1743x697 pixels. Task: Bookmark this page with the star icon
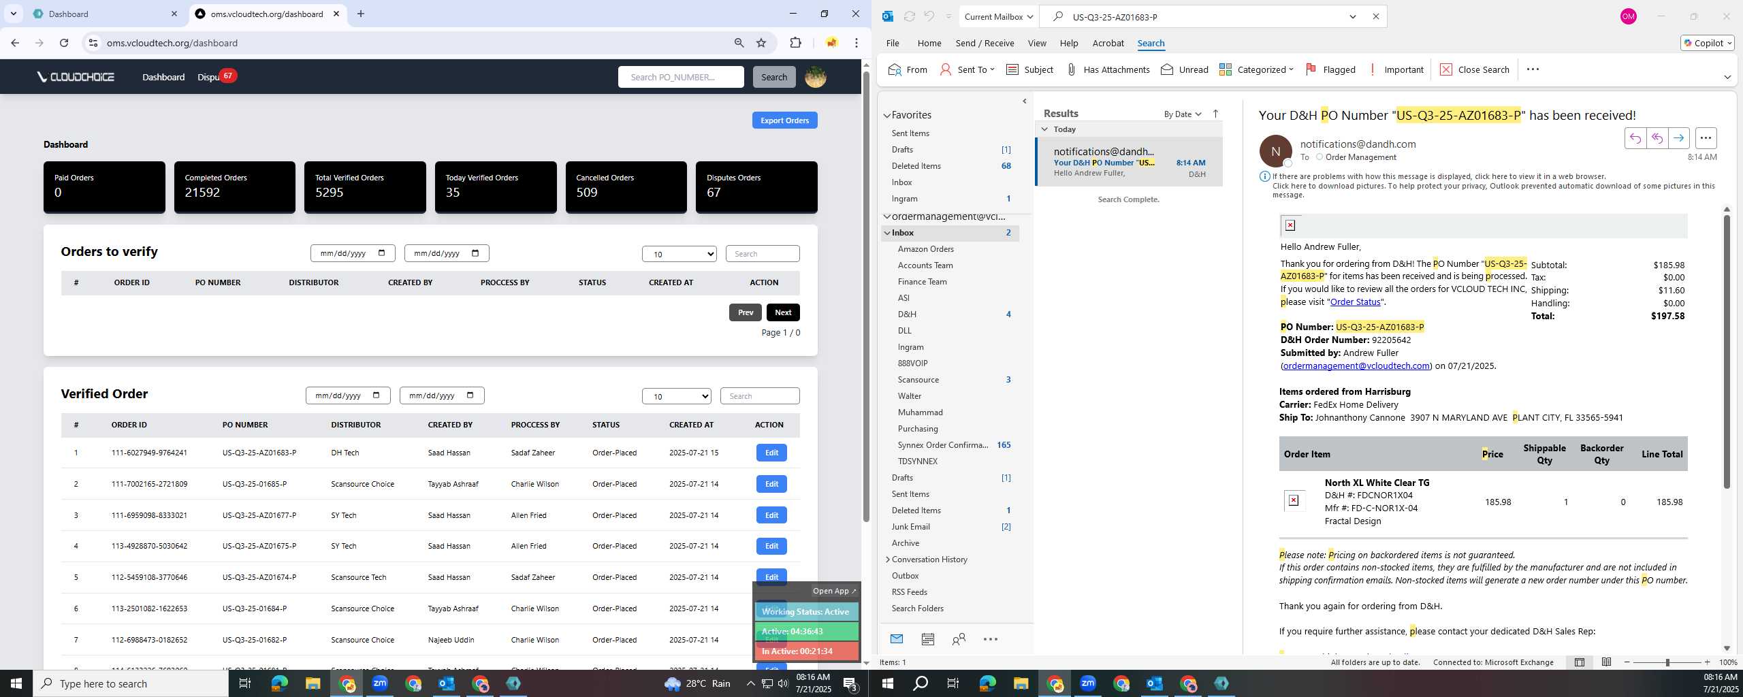761,43
